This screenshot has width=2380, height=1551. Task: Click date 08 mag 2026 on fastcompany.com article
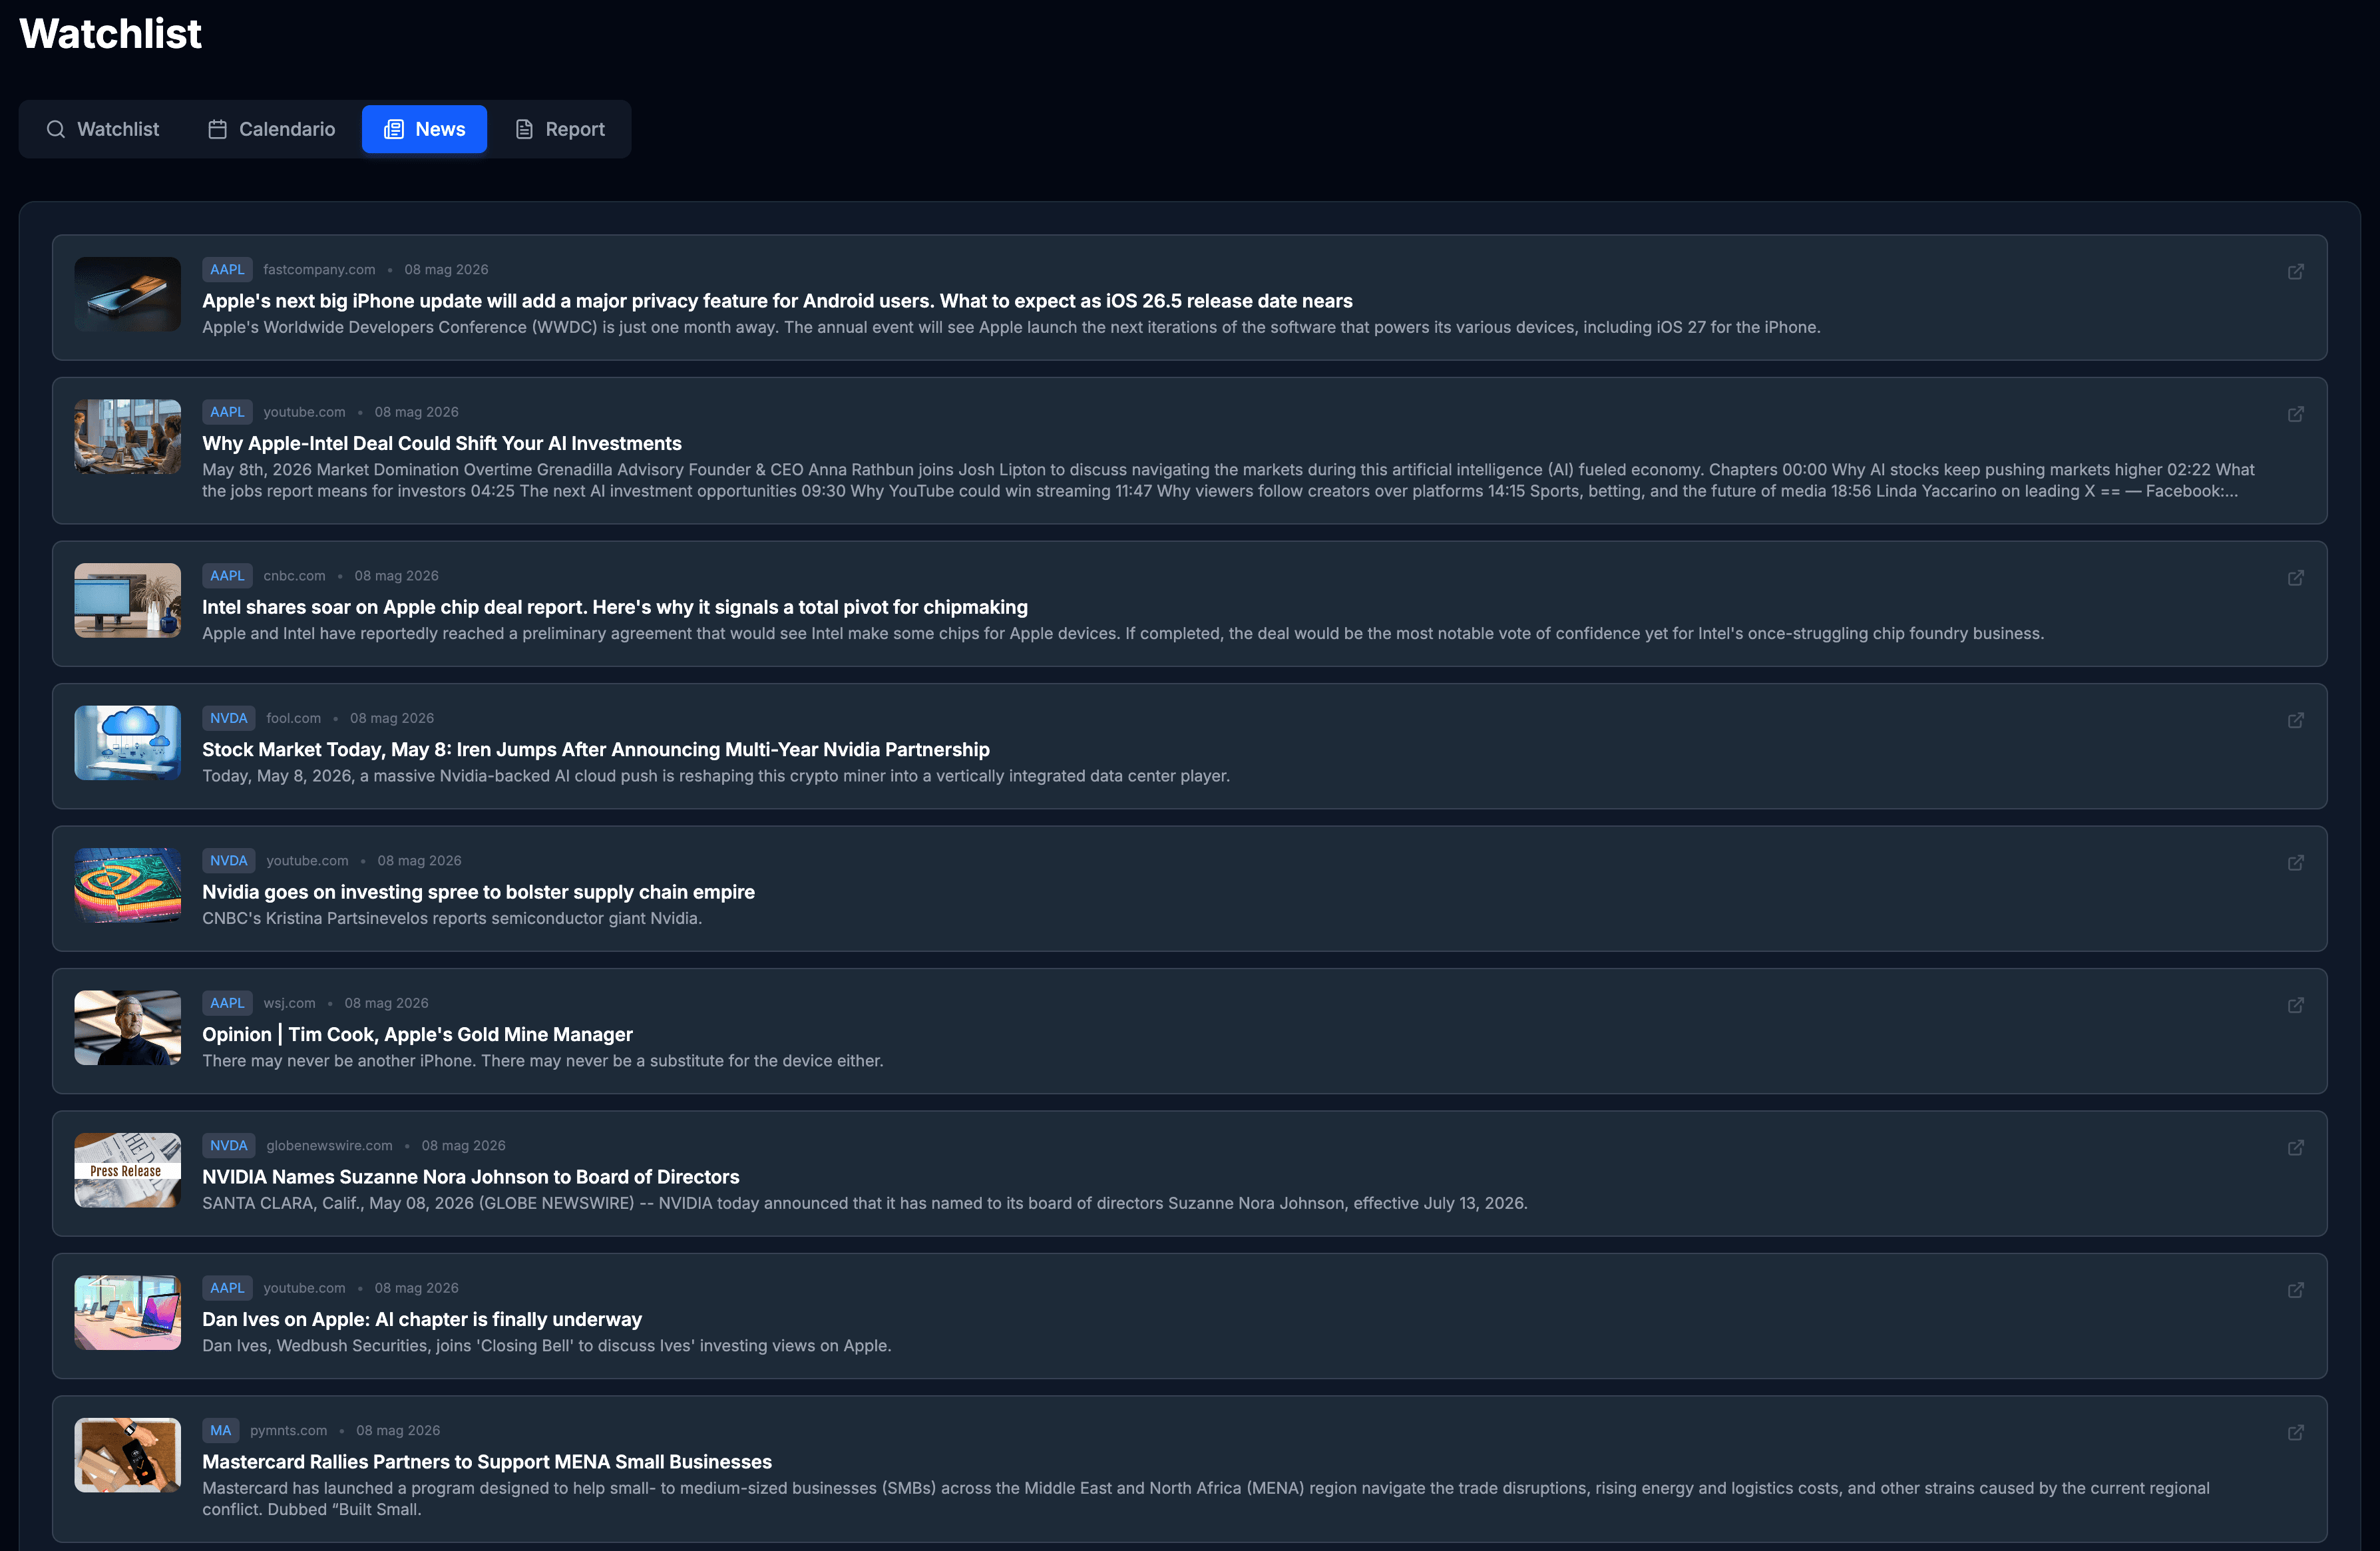point(446,269)
